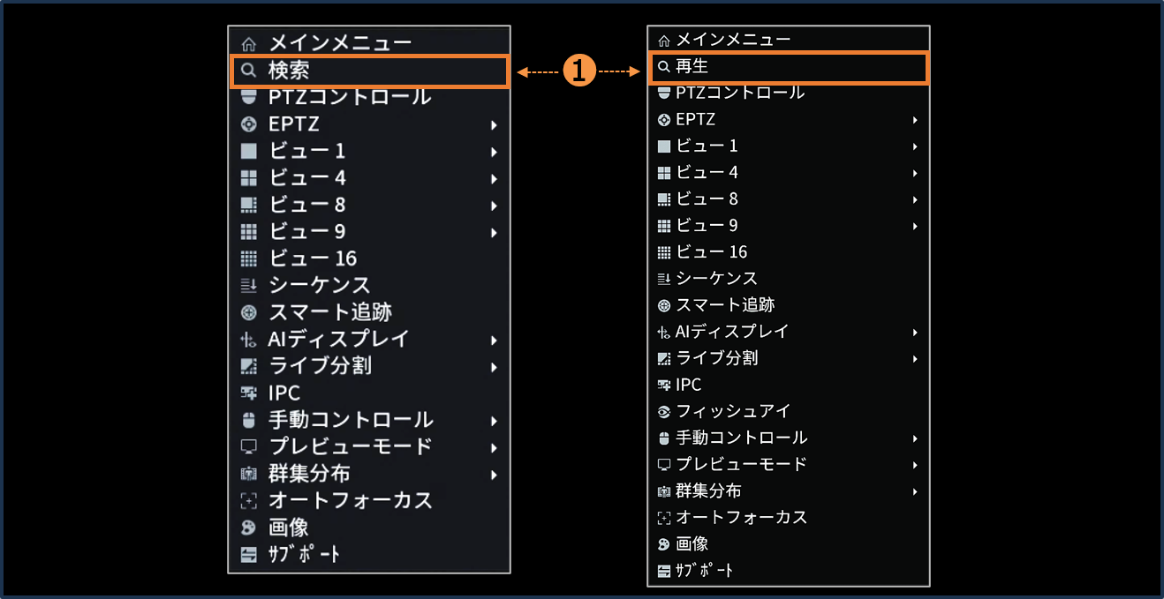Image resolution: width=1164 pixels, height=599 pixels.
Task: Expand ビュー 4 submenu arrow in right menu
Action: tap(915, 173)
